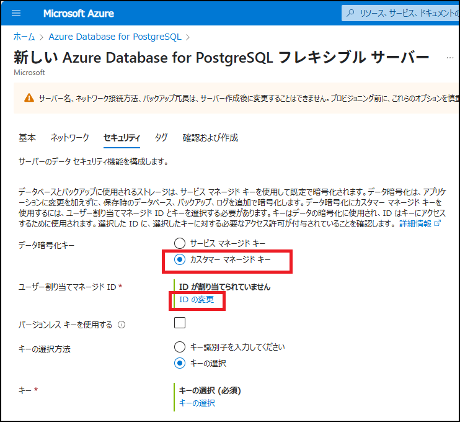
Task: Click the ID の変更 link
Action: (x=197, y=300)
